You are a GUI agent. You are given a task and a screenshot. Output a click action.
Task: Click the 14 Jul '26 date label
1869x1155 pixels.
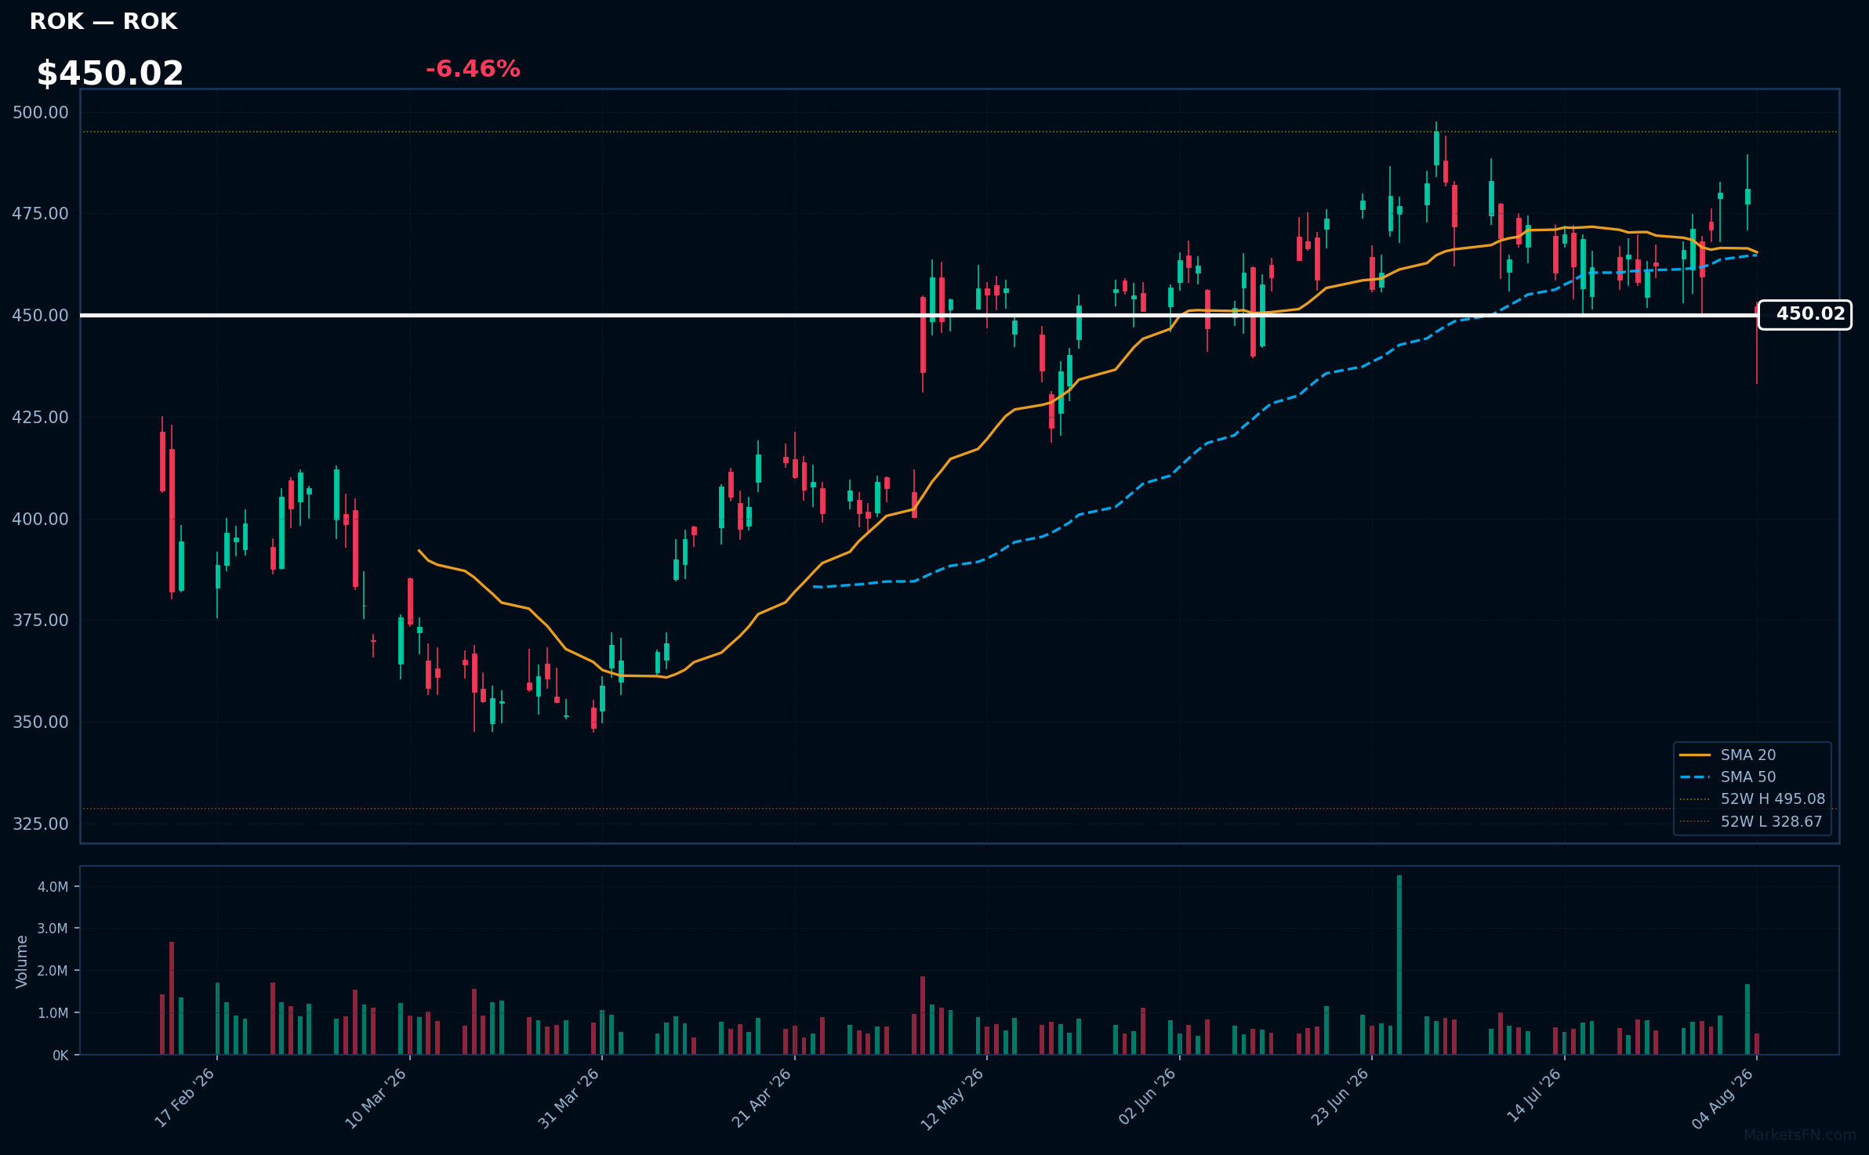click(1535, 1095)
